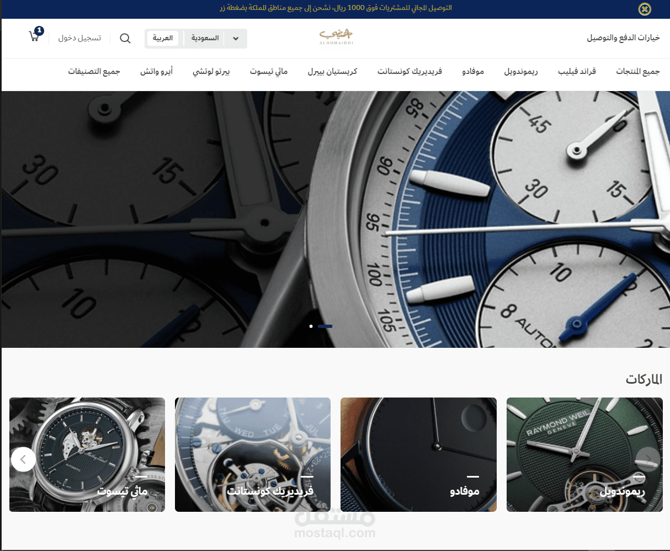Click the search magnifier icon
The width and height of the screenshot is (670, 551).
click(x=125, y=38)
